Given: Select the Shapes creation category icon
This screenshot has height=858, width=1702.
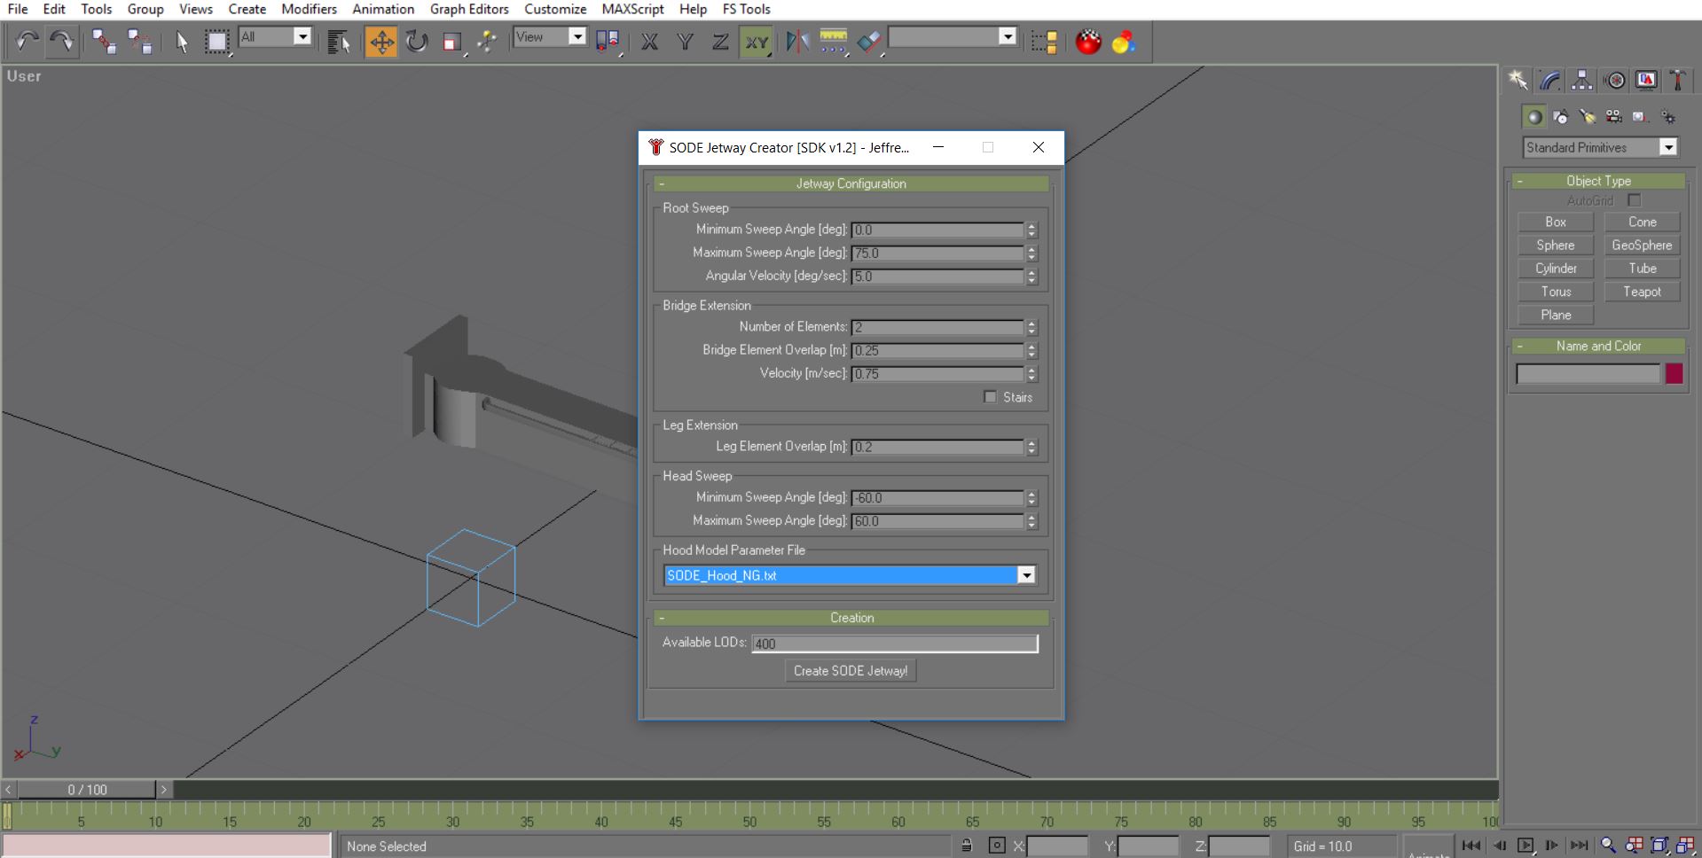Looking at the screenshot, I should [1560, 117].
